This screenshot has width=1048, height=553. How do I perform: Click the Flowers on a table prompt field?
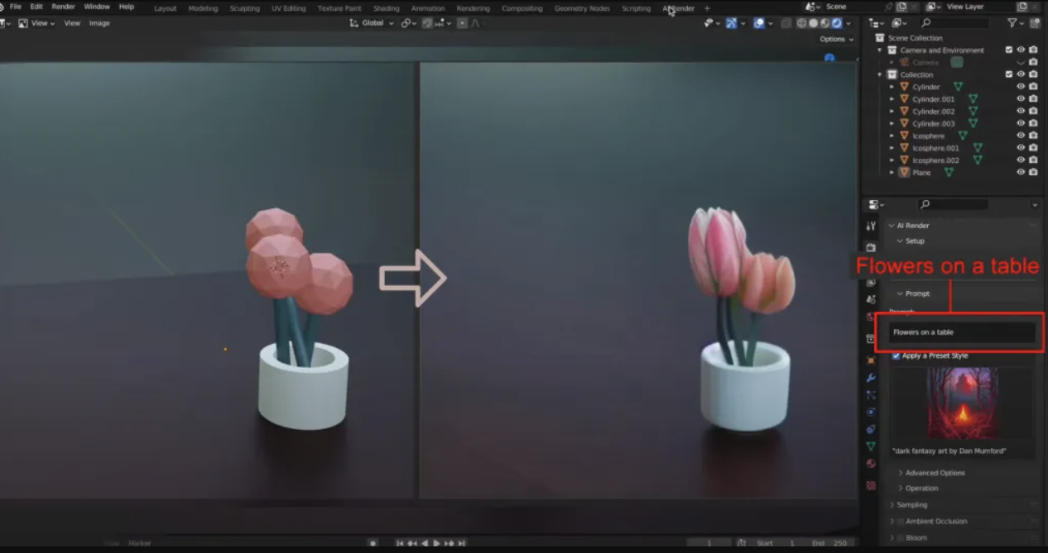point(960,331)
